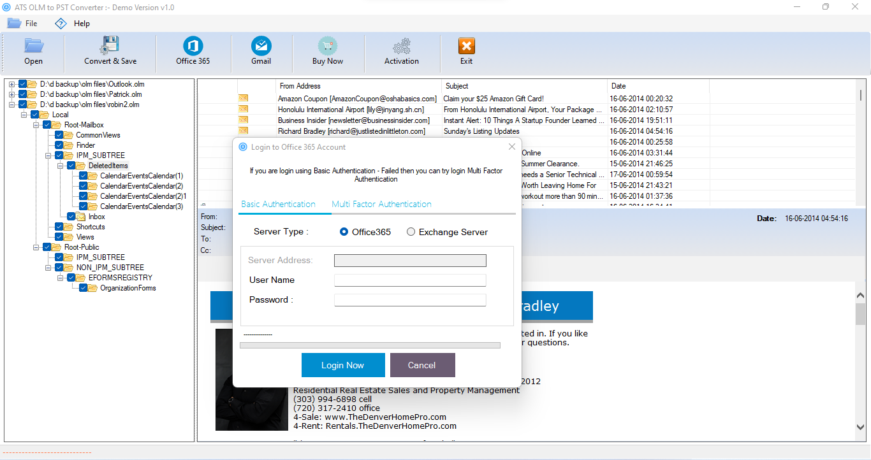Viewport: 871px width, 460px height.
Task: Click envelope icon of Amazon Coupon email
Action: coord(243,98)
